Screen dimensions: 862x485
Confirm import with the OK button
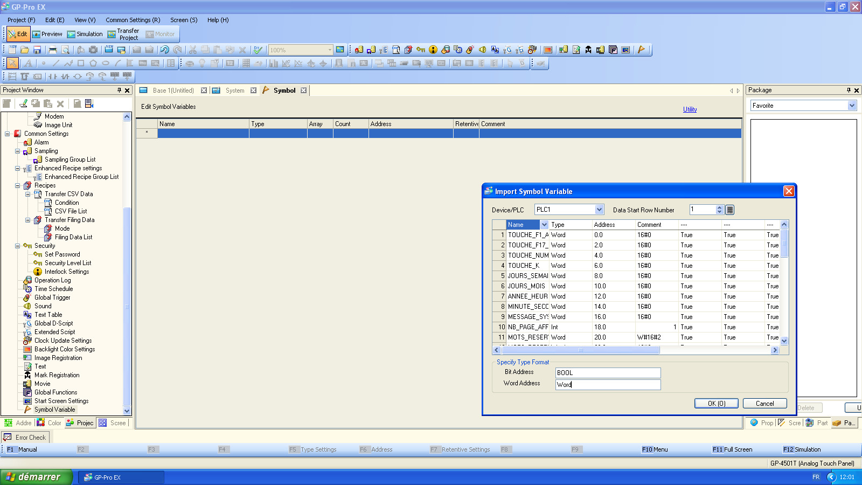click(x=716, y=403)
